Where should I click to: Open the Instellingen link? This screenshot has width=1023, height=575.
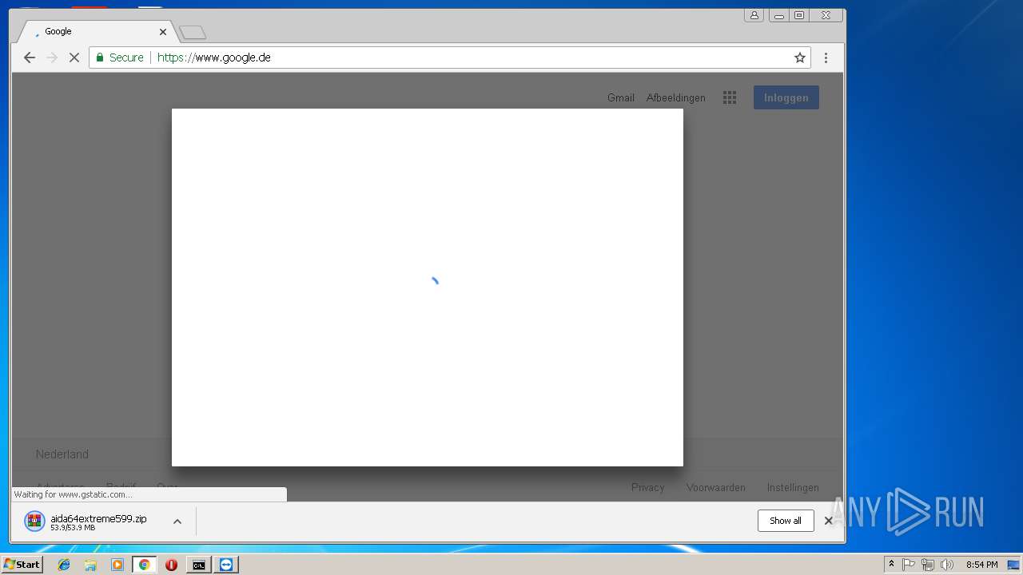click(x=793, y=487)
